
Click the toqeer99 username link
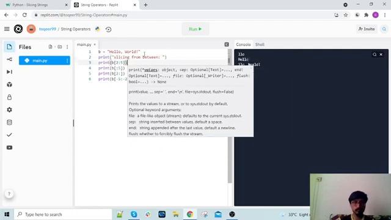coord(48,29)
